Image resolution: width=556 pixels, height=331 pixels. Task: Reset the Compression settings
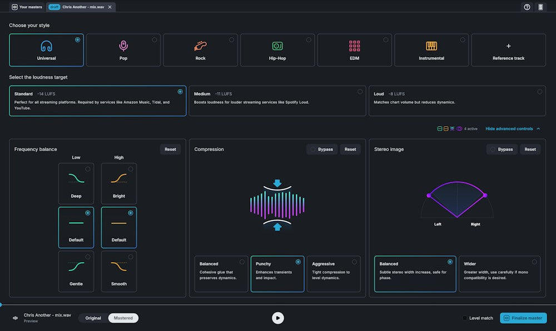[x=350, y=149]
